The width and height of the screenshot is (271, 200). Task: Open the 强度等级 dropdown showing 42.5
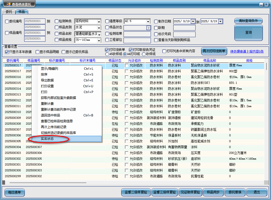148,21
